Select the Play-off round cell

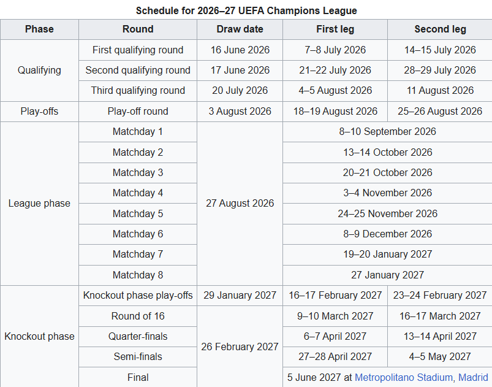(138, 111)
